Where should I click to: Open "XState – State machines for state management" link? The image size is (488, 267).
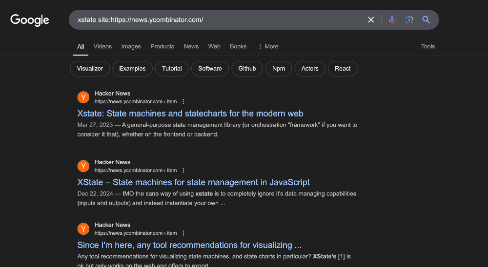coord(193,182)
